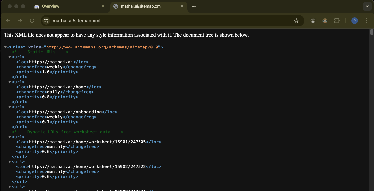Collapse the urlset root node

click(5, 47)
